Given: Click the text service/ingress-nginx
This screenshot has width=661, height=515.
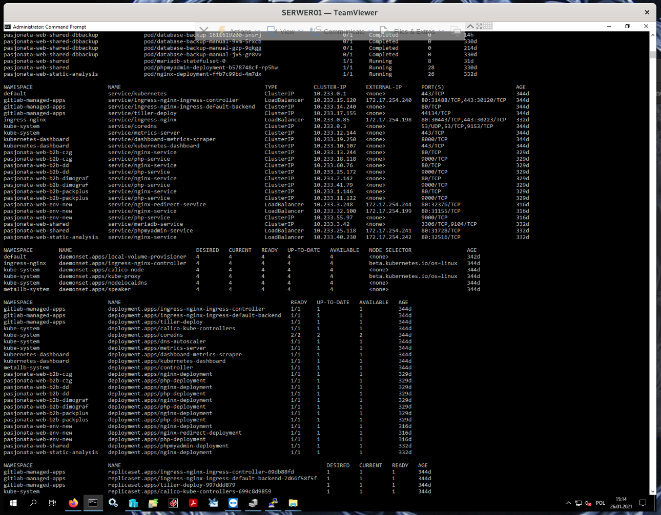Looking at the screenshot, I should click(x=142, y=120).
